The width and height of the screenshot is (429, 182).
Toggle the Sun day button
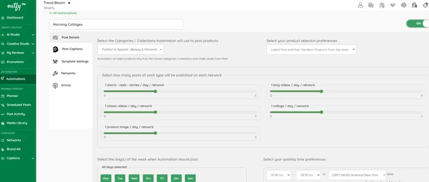click(190, 179)
